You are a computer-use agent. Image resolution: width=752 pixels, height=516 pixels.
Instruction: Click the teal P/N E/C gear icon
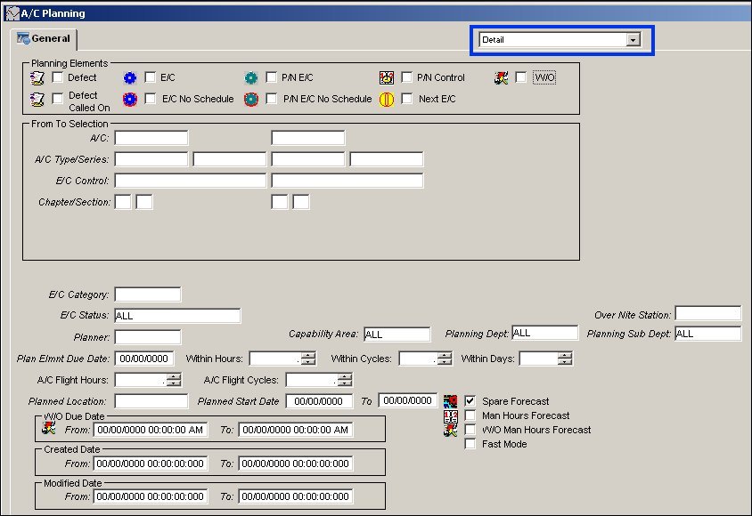pos(251,77)
